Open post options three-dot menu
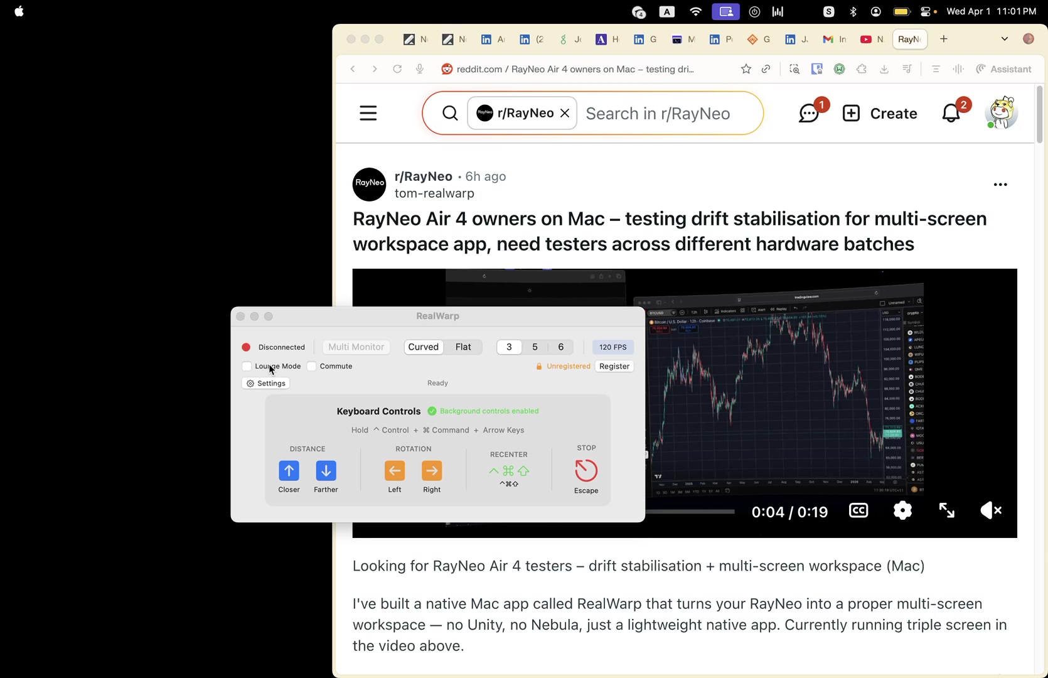Image resolution: width=1048 pixels, height=678 pixels. coord(1000,185)
